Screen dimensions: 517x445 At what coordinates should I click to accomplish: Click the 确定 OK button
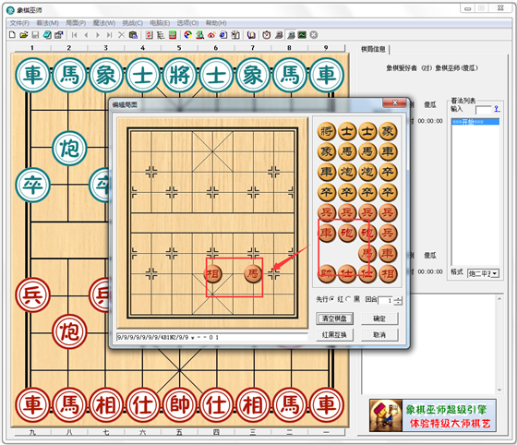[379, 319]
